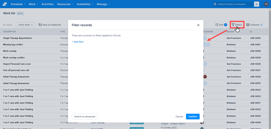Confirm the filter settings
The image size is (271, 129).
(193, 117)
